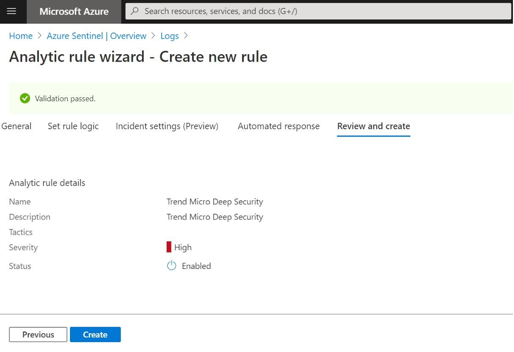The width and height of the screenshot is (514, 352).
Task: Open the Automated response tab
Action: (278, 126)
